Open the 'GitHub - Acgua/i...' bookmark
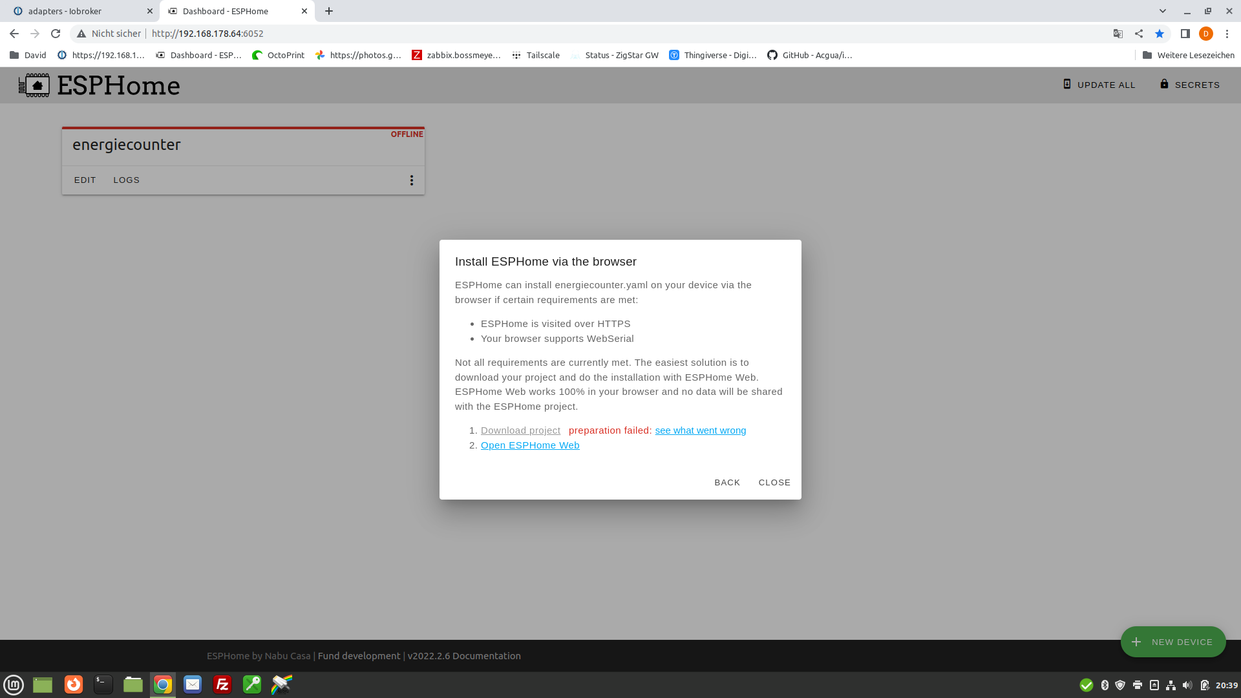Viewport: 1241px width, 698px height. click(x=810, y=55)
